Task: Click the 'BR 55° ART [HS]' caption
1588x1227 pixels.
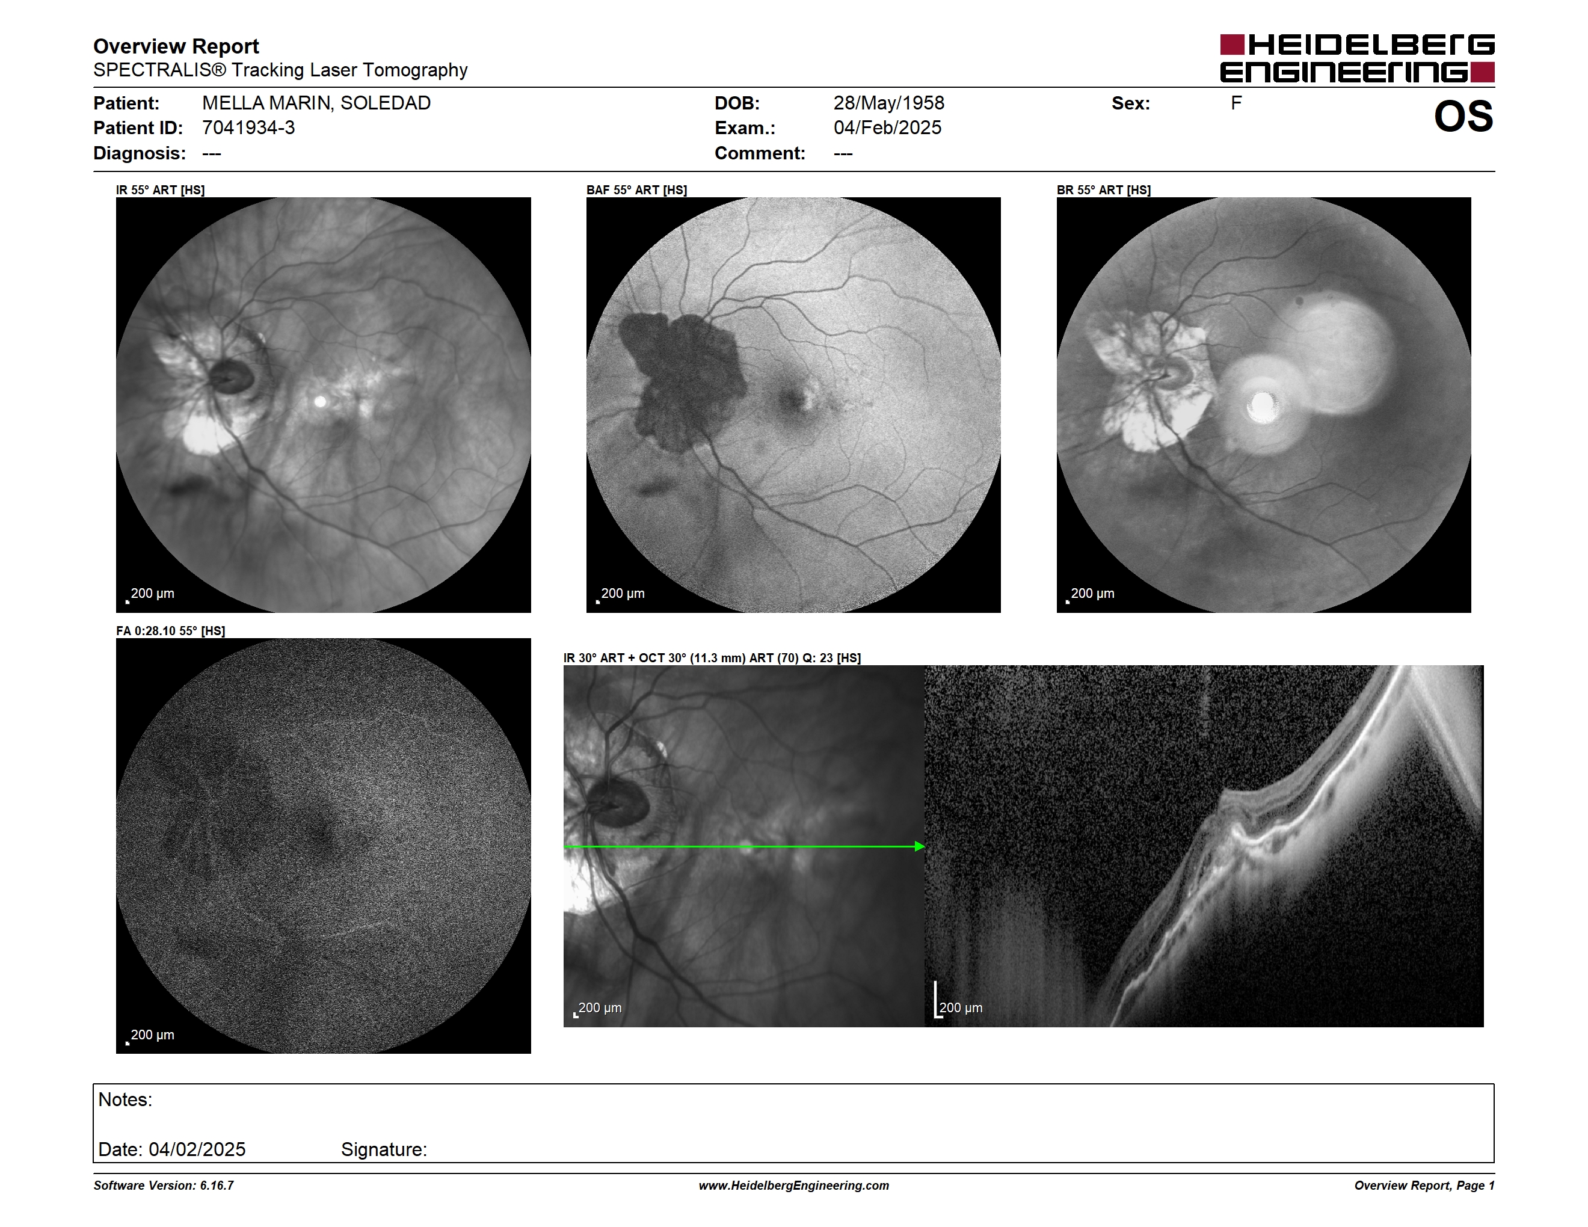Action: pyautogui.click(x=1103, y=189)
